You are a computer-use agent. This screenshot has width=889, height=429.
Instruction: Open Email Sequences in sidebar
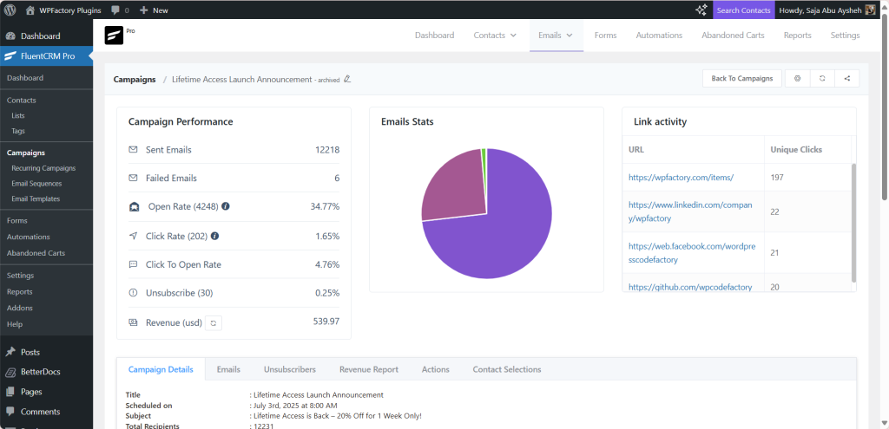[36, 184]
